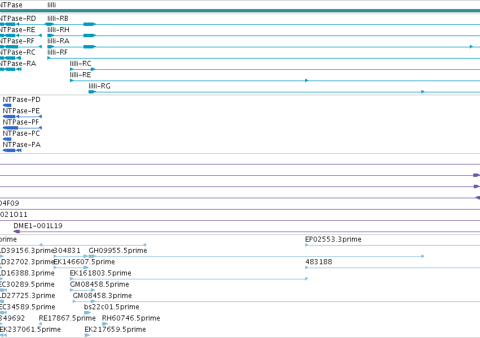
Task: Click the lilli-RF transcript label
Action: pos(57,52)
